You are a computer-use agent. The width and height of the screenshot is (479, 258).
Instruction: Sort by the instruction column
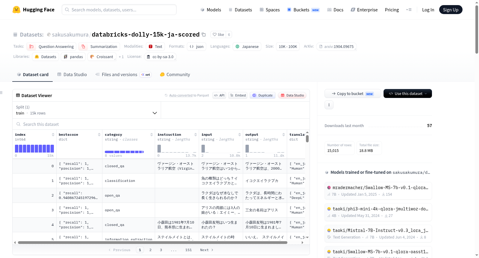tap(195, 135)
